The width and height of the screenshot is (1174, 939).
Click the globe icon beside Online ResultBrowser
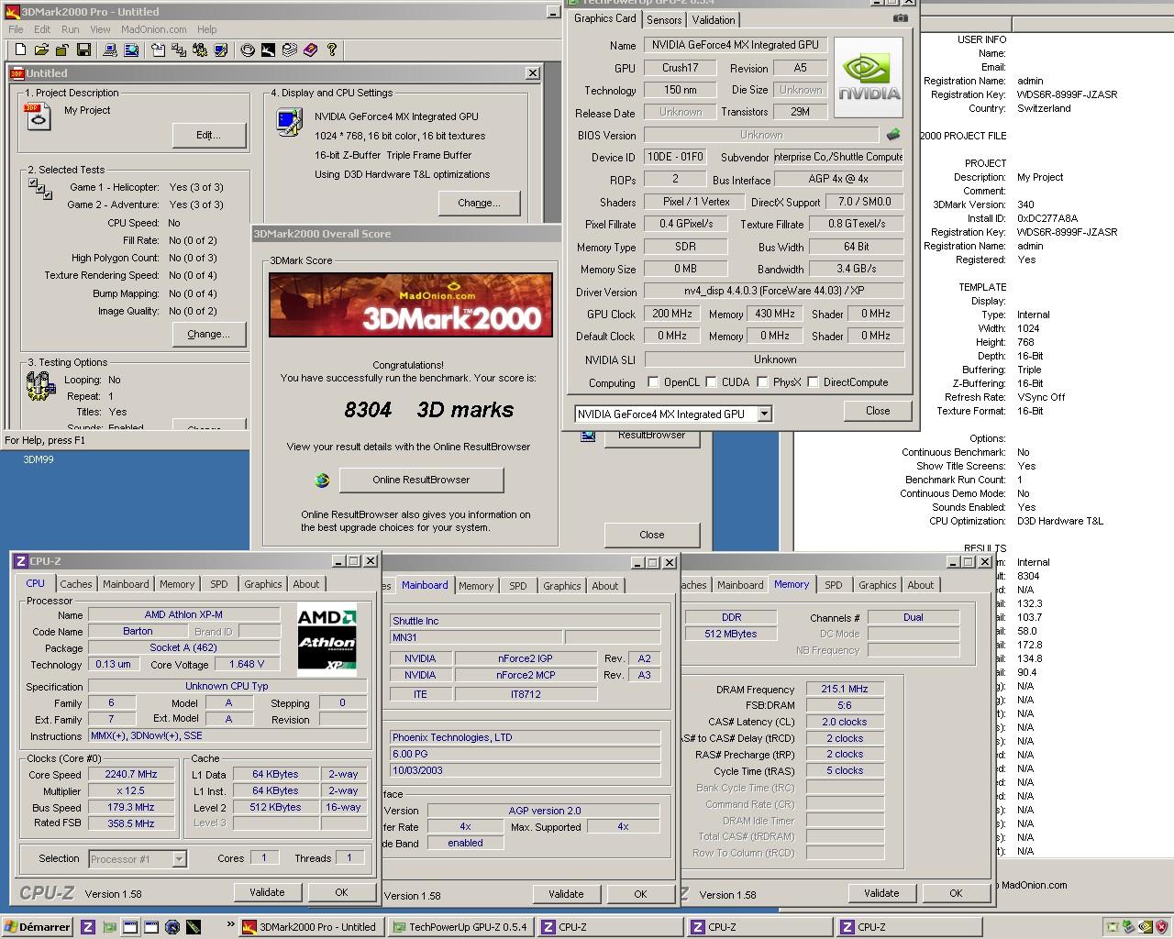click(x=322, y=480)
